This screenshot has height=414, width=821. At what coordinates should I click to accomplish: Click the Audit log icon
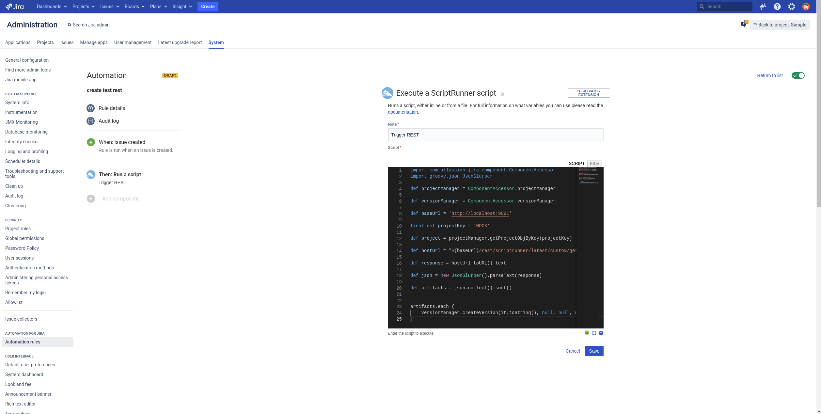point(90,121)
